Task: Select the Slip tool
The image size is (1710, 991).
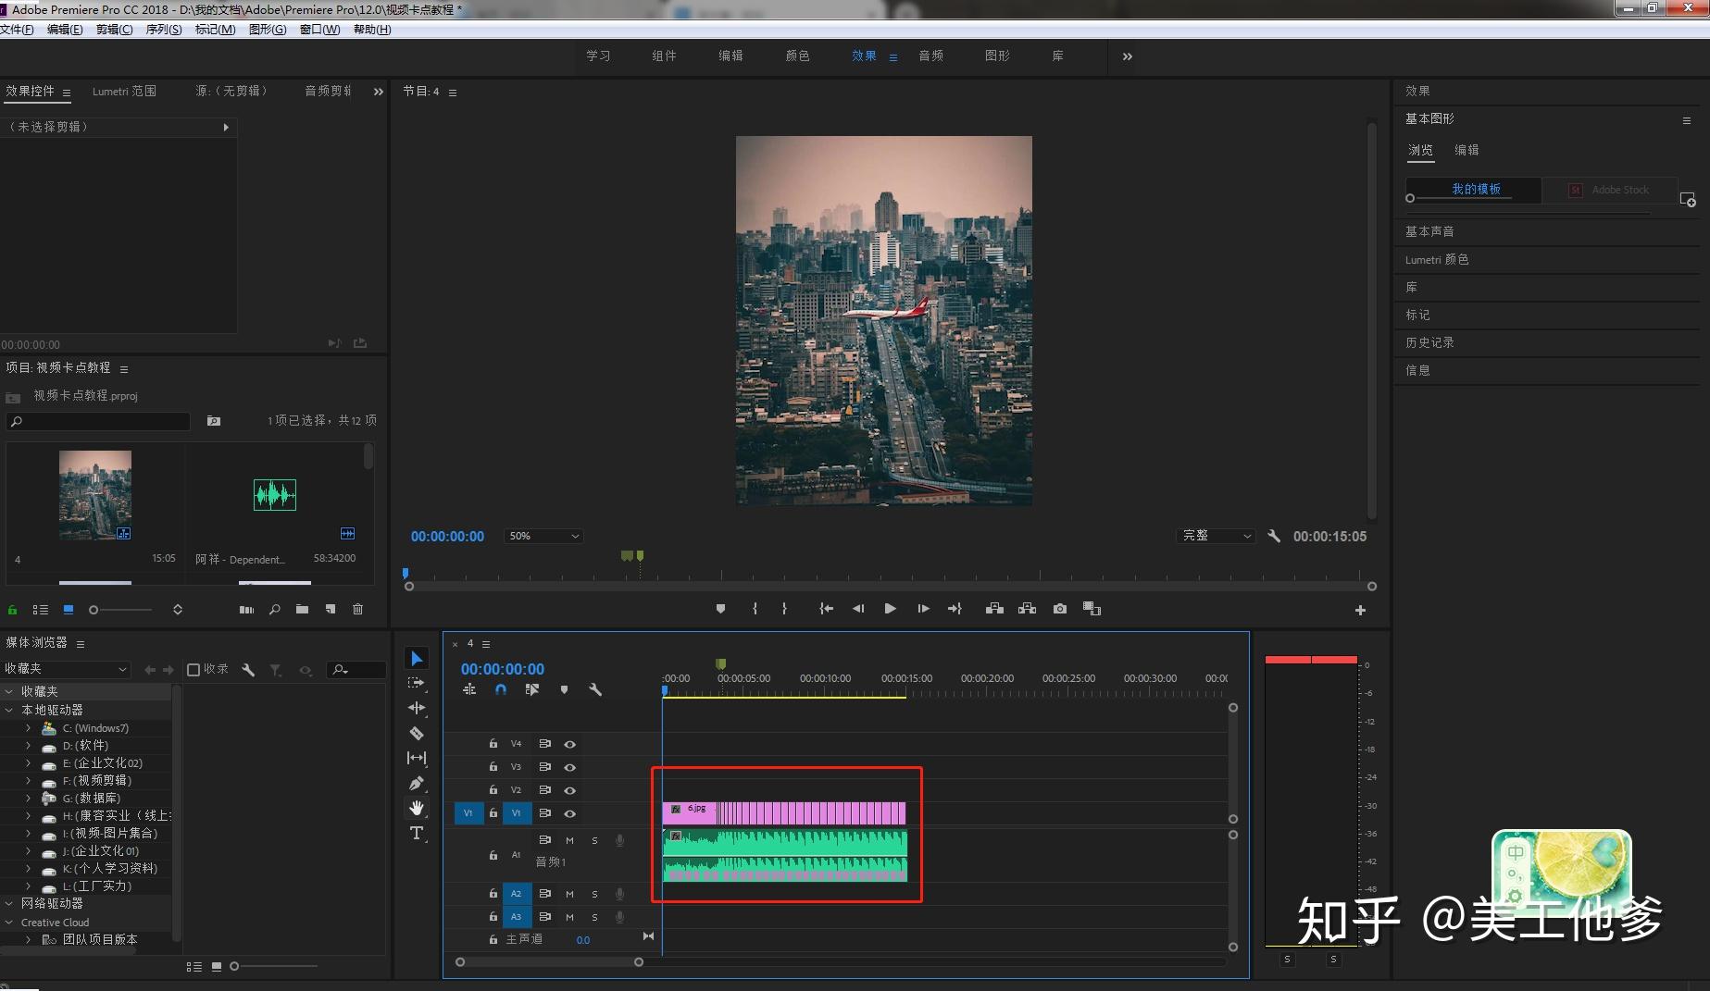Action: (x=417, y=758)
